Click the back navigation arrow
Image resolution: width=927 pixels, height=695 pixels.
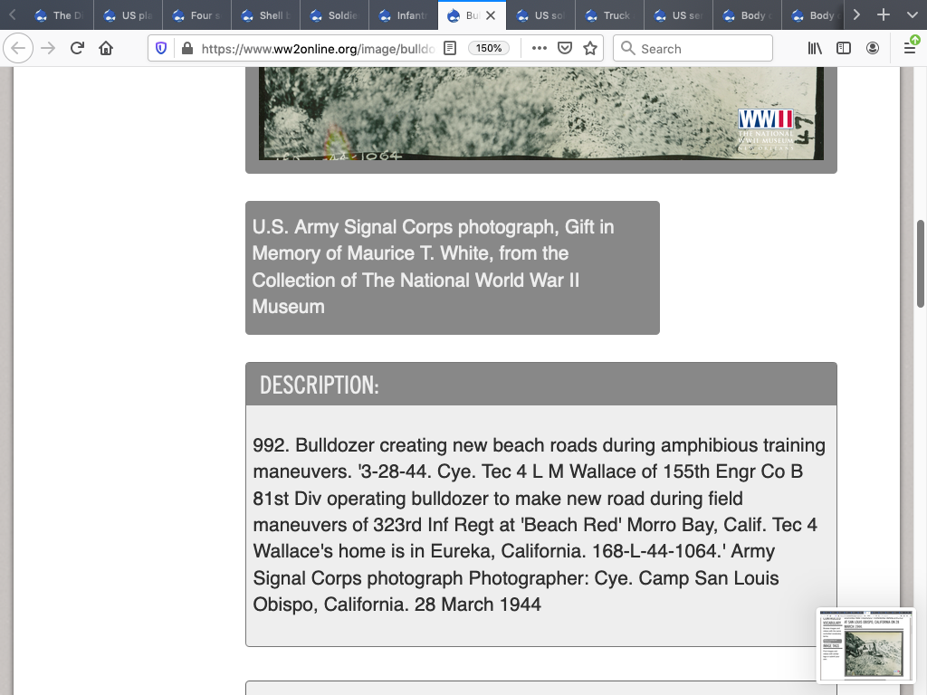18,49
